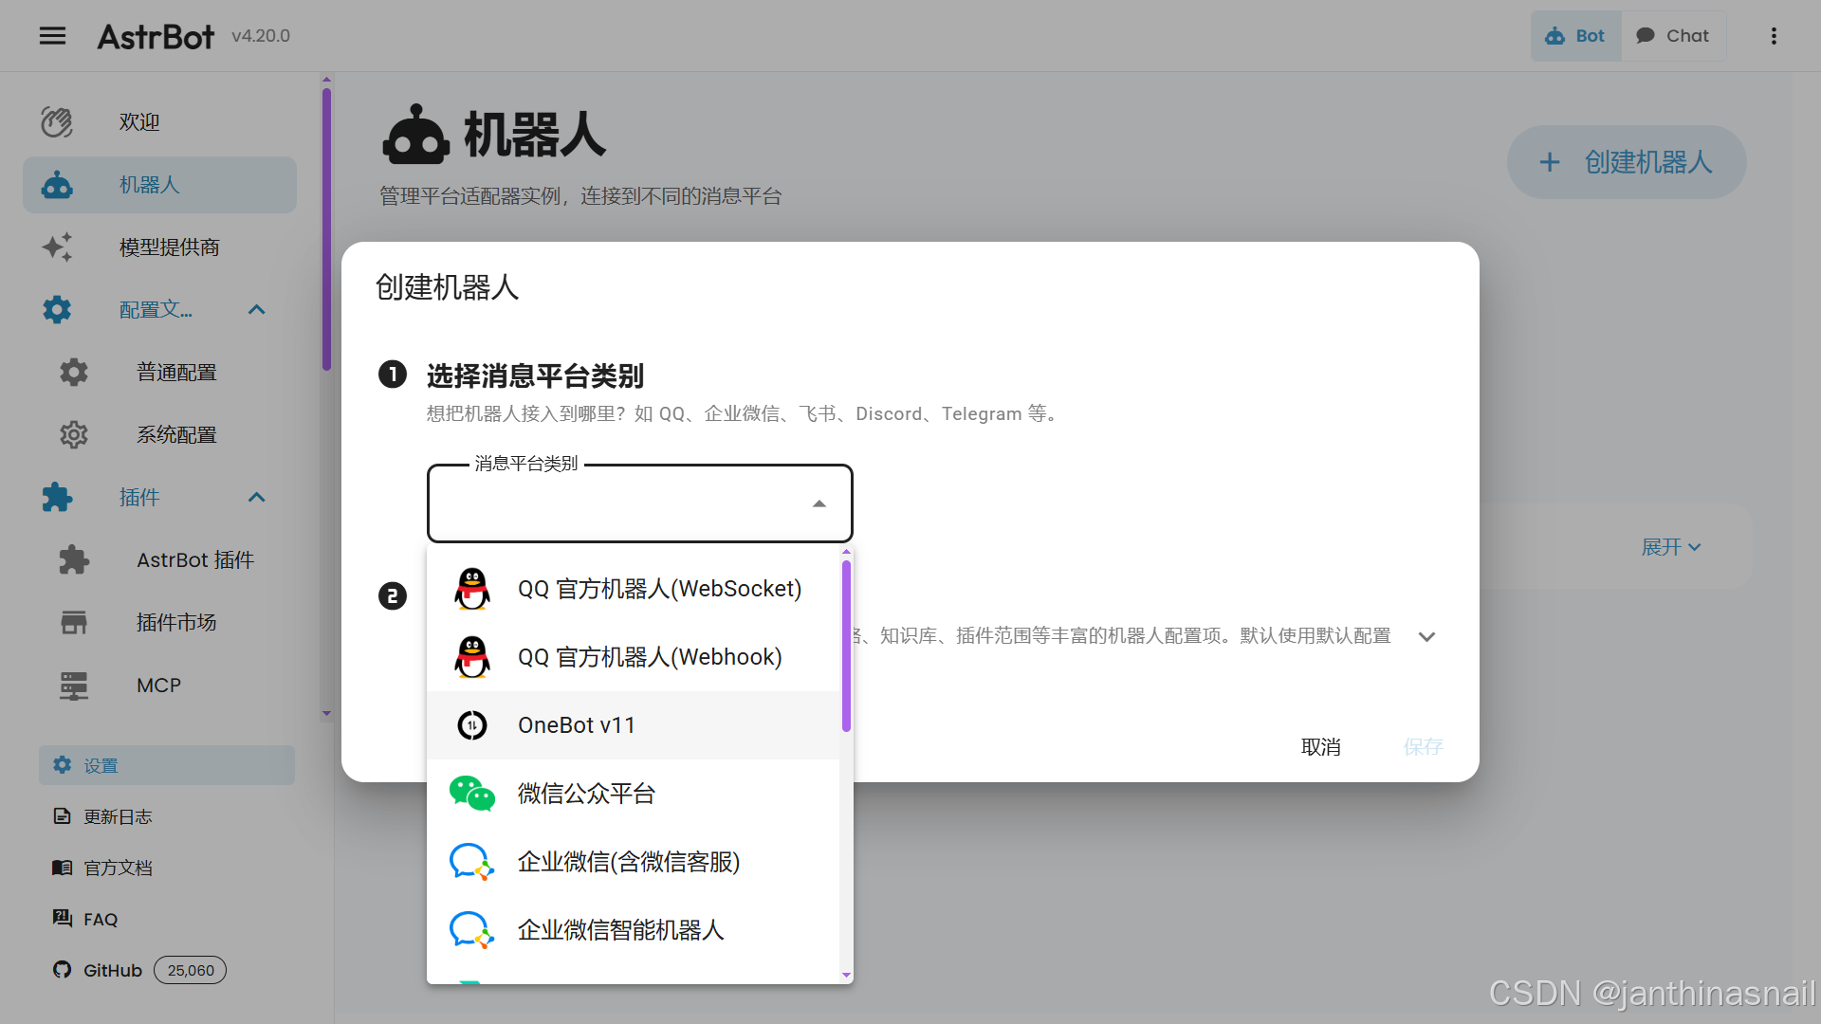
Task: Select 企业微信智能机器人 option
Action: click(x=634, y=930)
